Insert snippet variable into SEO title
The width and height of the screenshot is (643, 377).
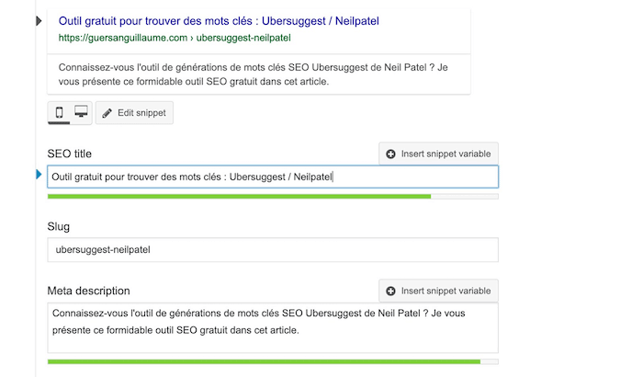pos(438,154)
